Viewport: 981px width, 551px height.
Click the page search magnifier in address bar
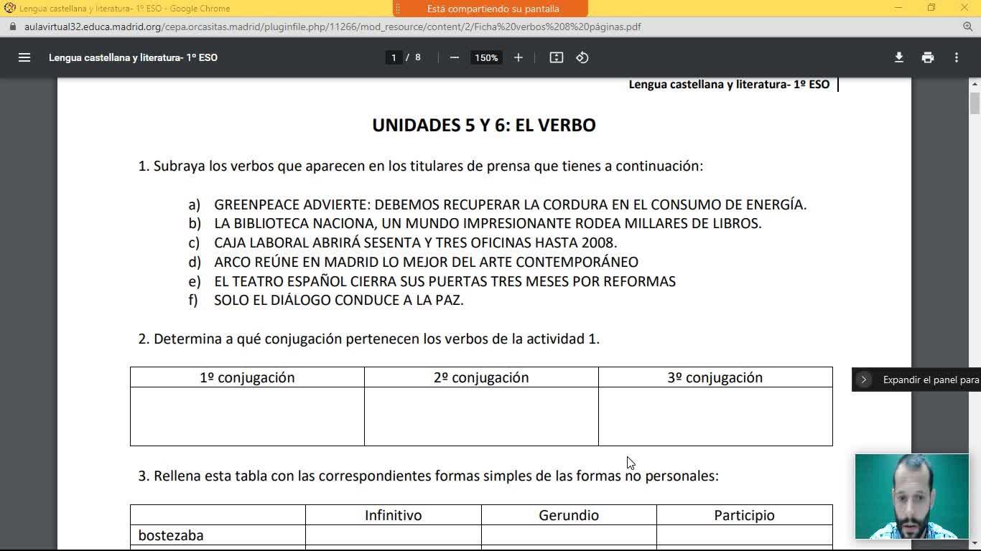click(x=967, y=27)
